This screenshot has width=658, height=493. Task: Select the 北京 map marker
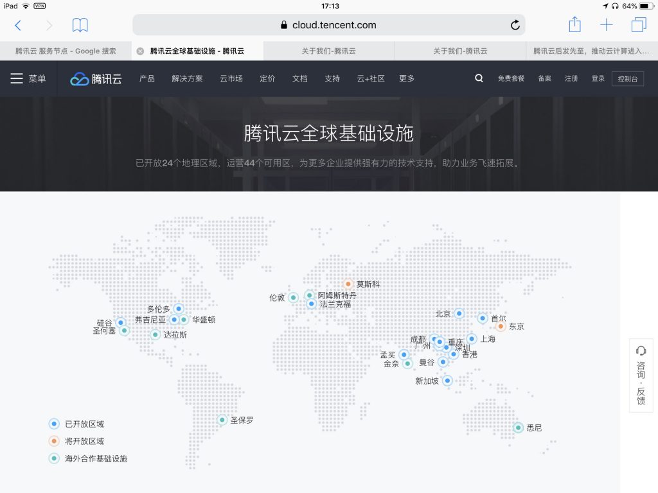(x=459, y=313)
